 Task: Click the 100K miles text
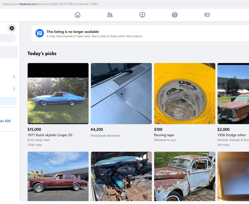tap(35, 145)
